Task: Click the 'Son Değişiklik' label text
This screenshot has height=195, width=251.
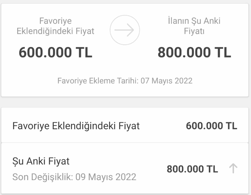Action: click(43, 177)
